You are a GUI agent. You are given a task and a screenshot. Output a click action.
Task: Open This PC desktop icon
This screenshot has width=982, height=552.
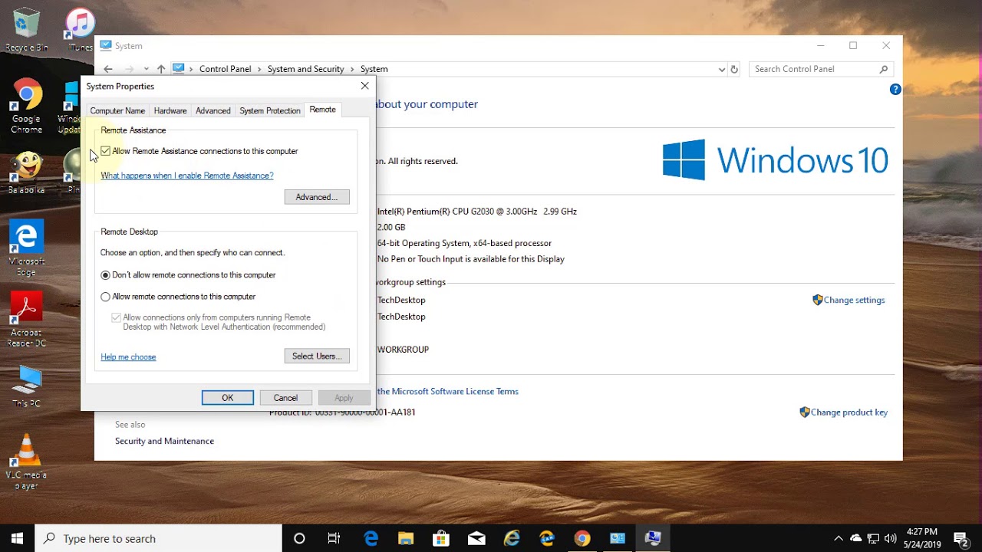[26, 386]
